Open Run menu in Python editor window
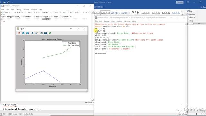 click(113, 21)
